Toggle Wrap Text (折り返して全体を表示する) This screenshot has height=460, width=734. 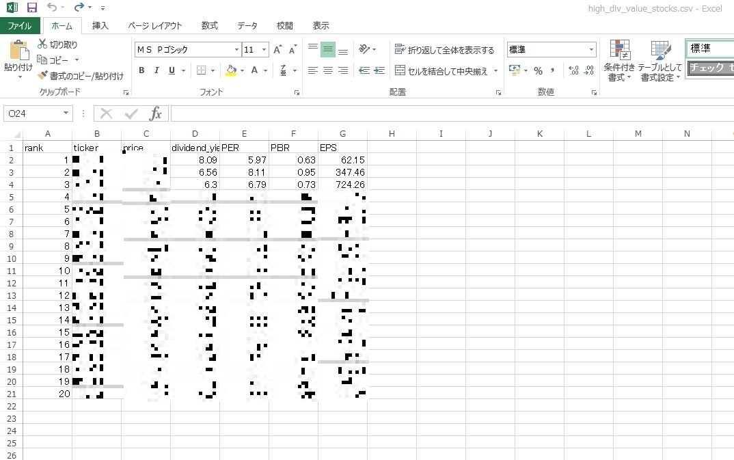(444, 50)
